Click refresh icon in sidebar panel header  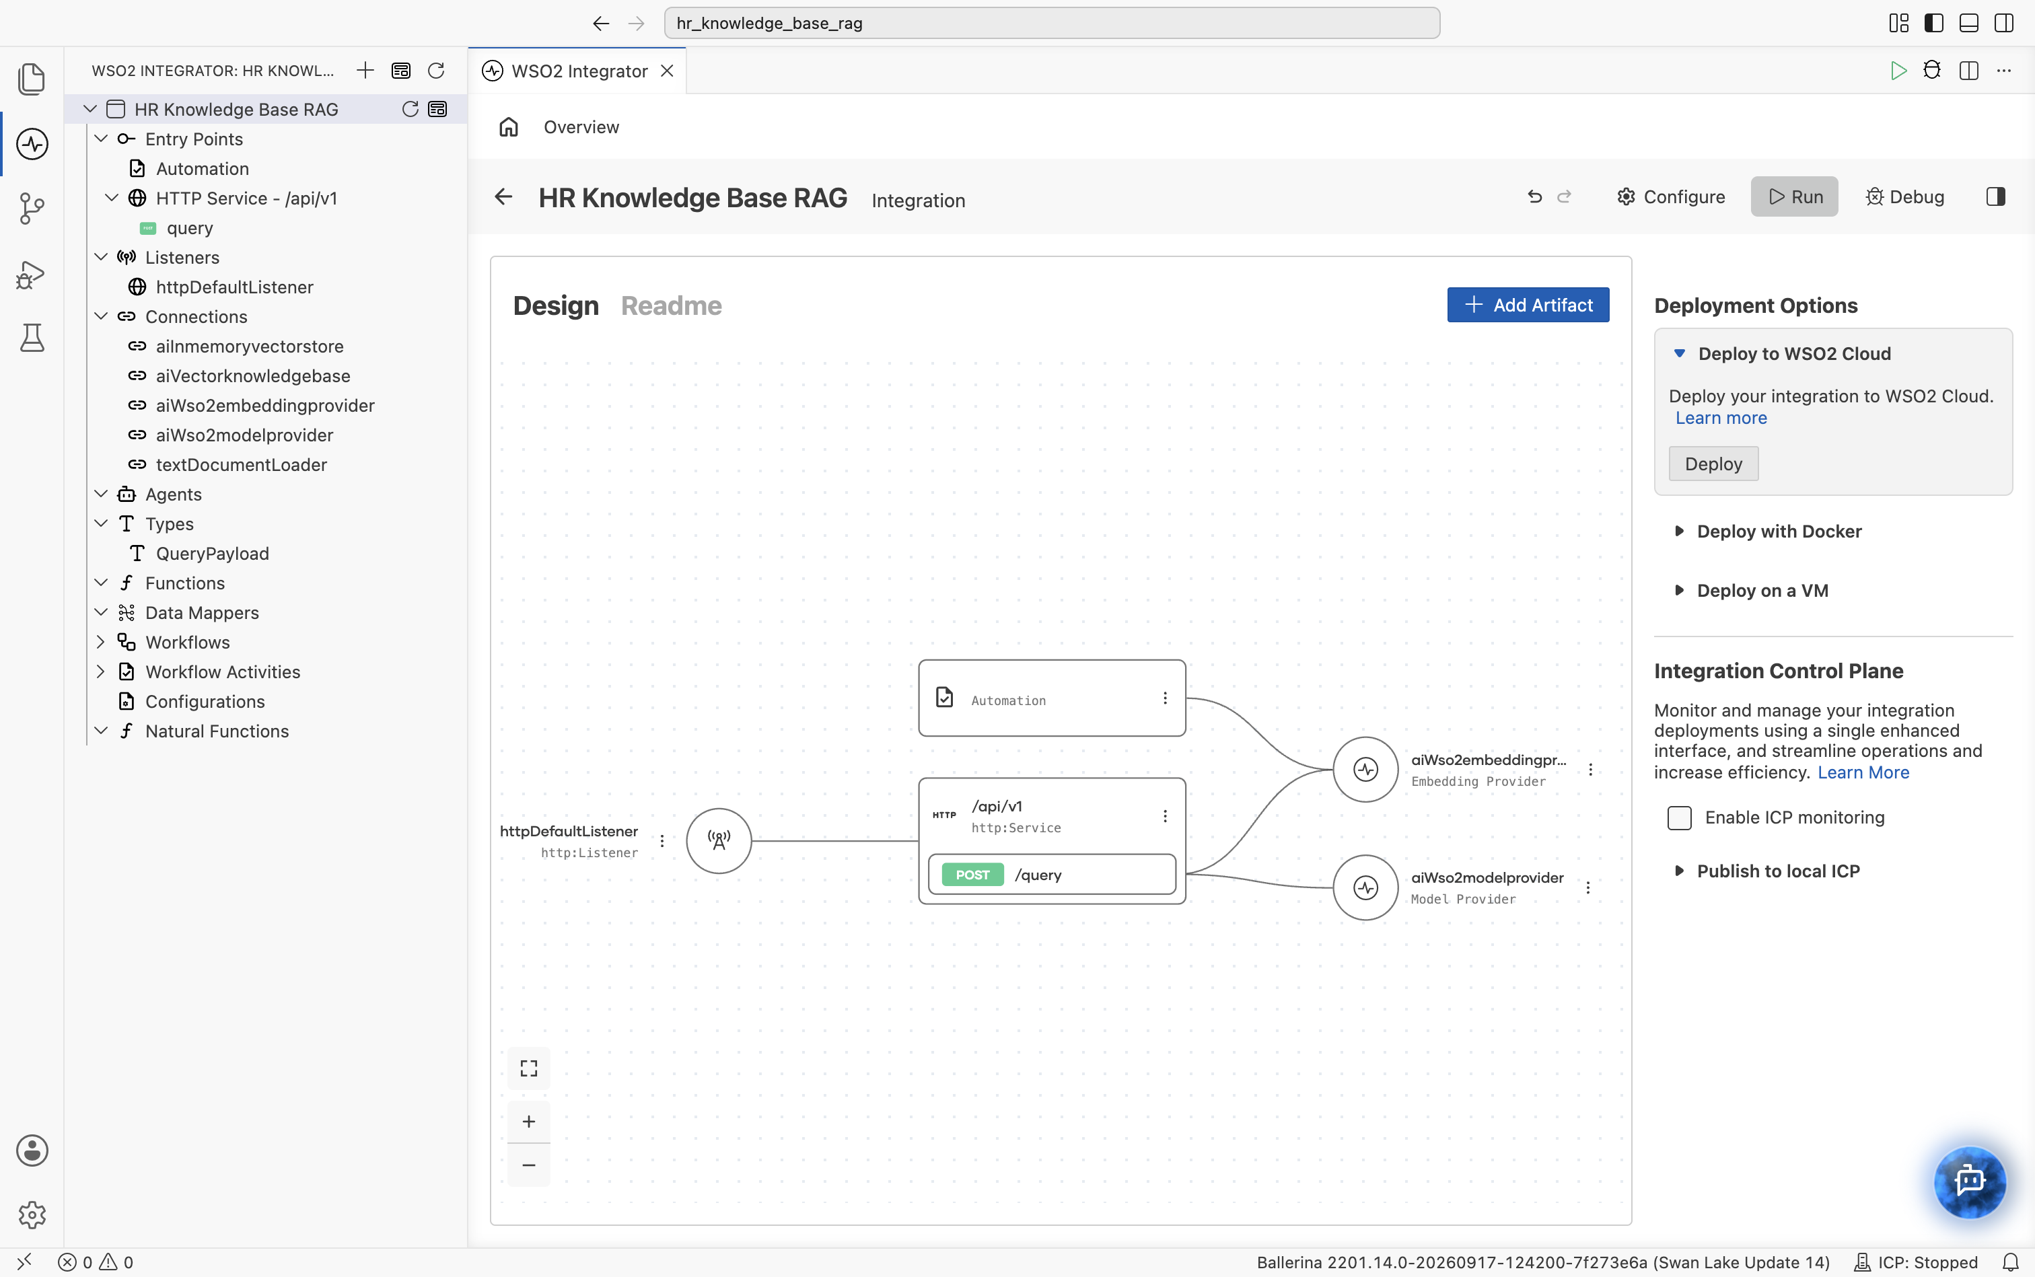click(x=436, y=70)
